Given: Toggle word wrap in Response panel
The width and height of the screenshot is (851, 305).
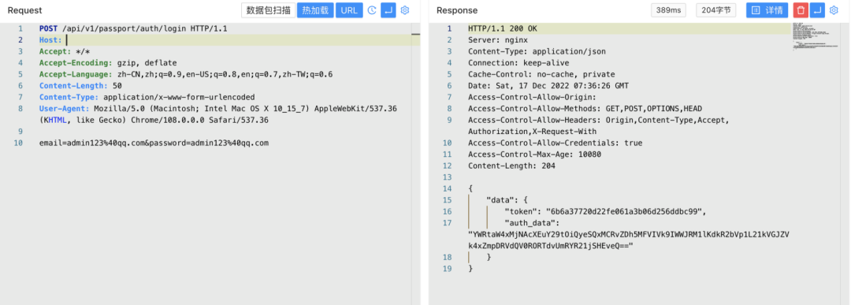Looking at the screenshot, I should [x=817, y=10].
